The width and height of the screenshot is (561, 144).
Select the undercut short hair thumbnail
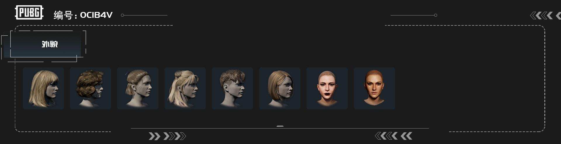(x=233, y=88)
